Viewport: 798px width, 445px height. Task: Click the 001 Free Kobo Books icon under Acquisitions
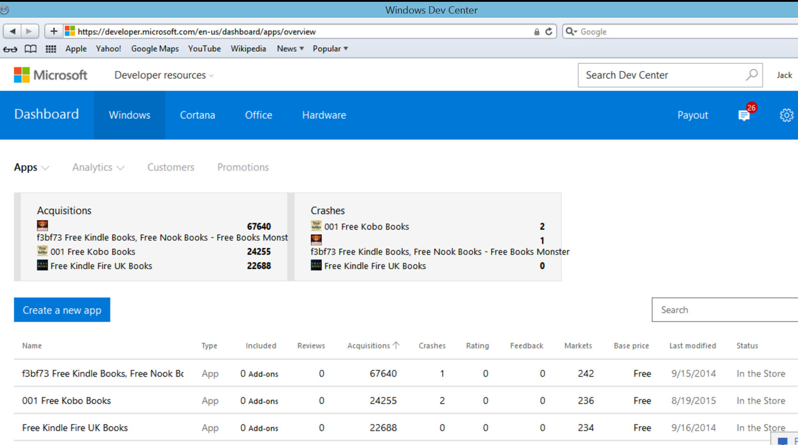pyautogui.click(x=42, y=251)
